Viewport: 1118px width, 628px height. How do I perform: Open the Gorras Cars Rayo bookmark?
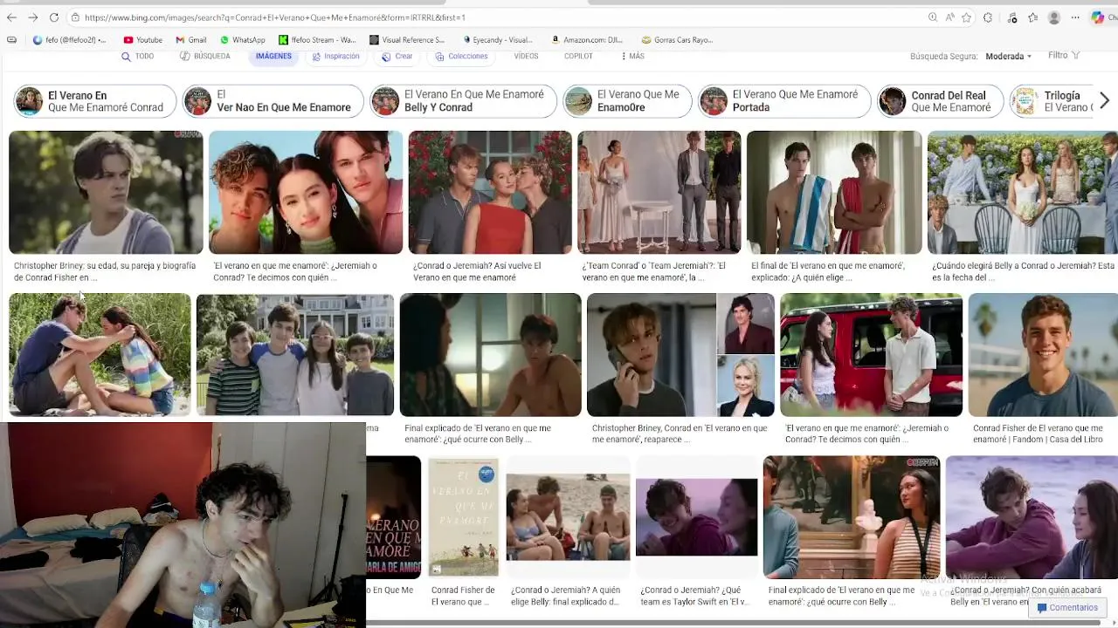(x=678, y=40)
